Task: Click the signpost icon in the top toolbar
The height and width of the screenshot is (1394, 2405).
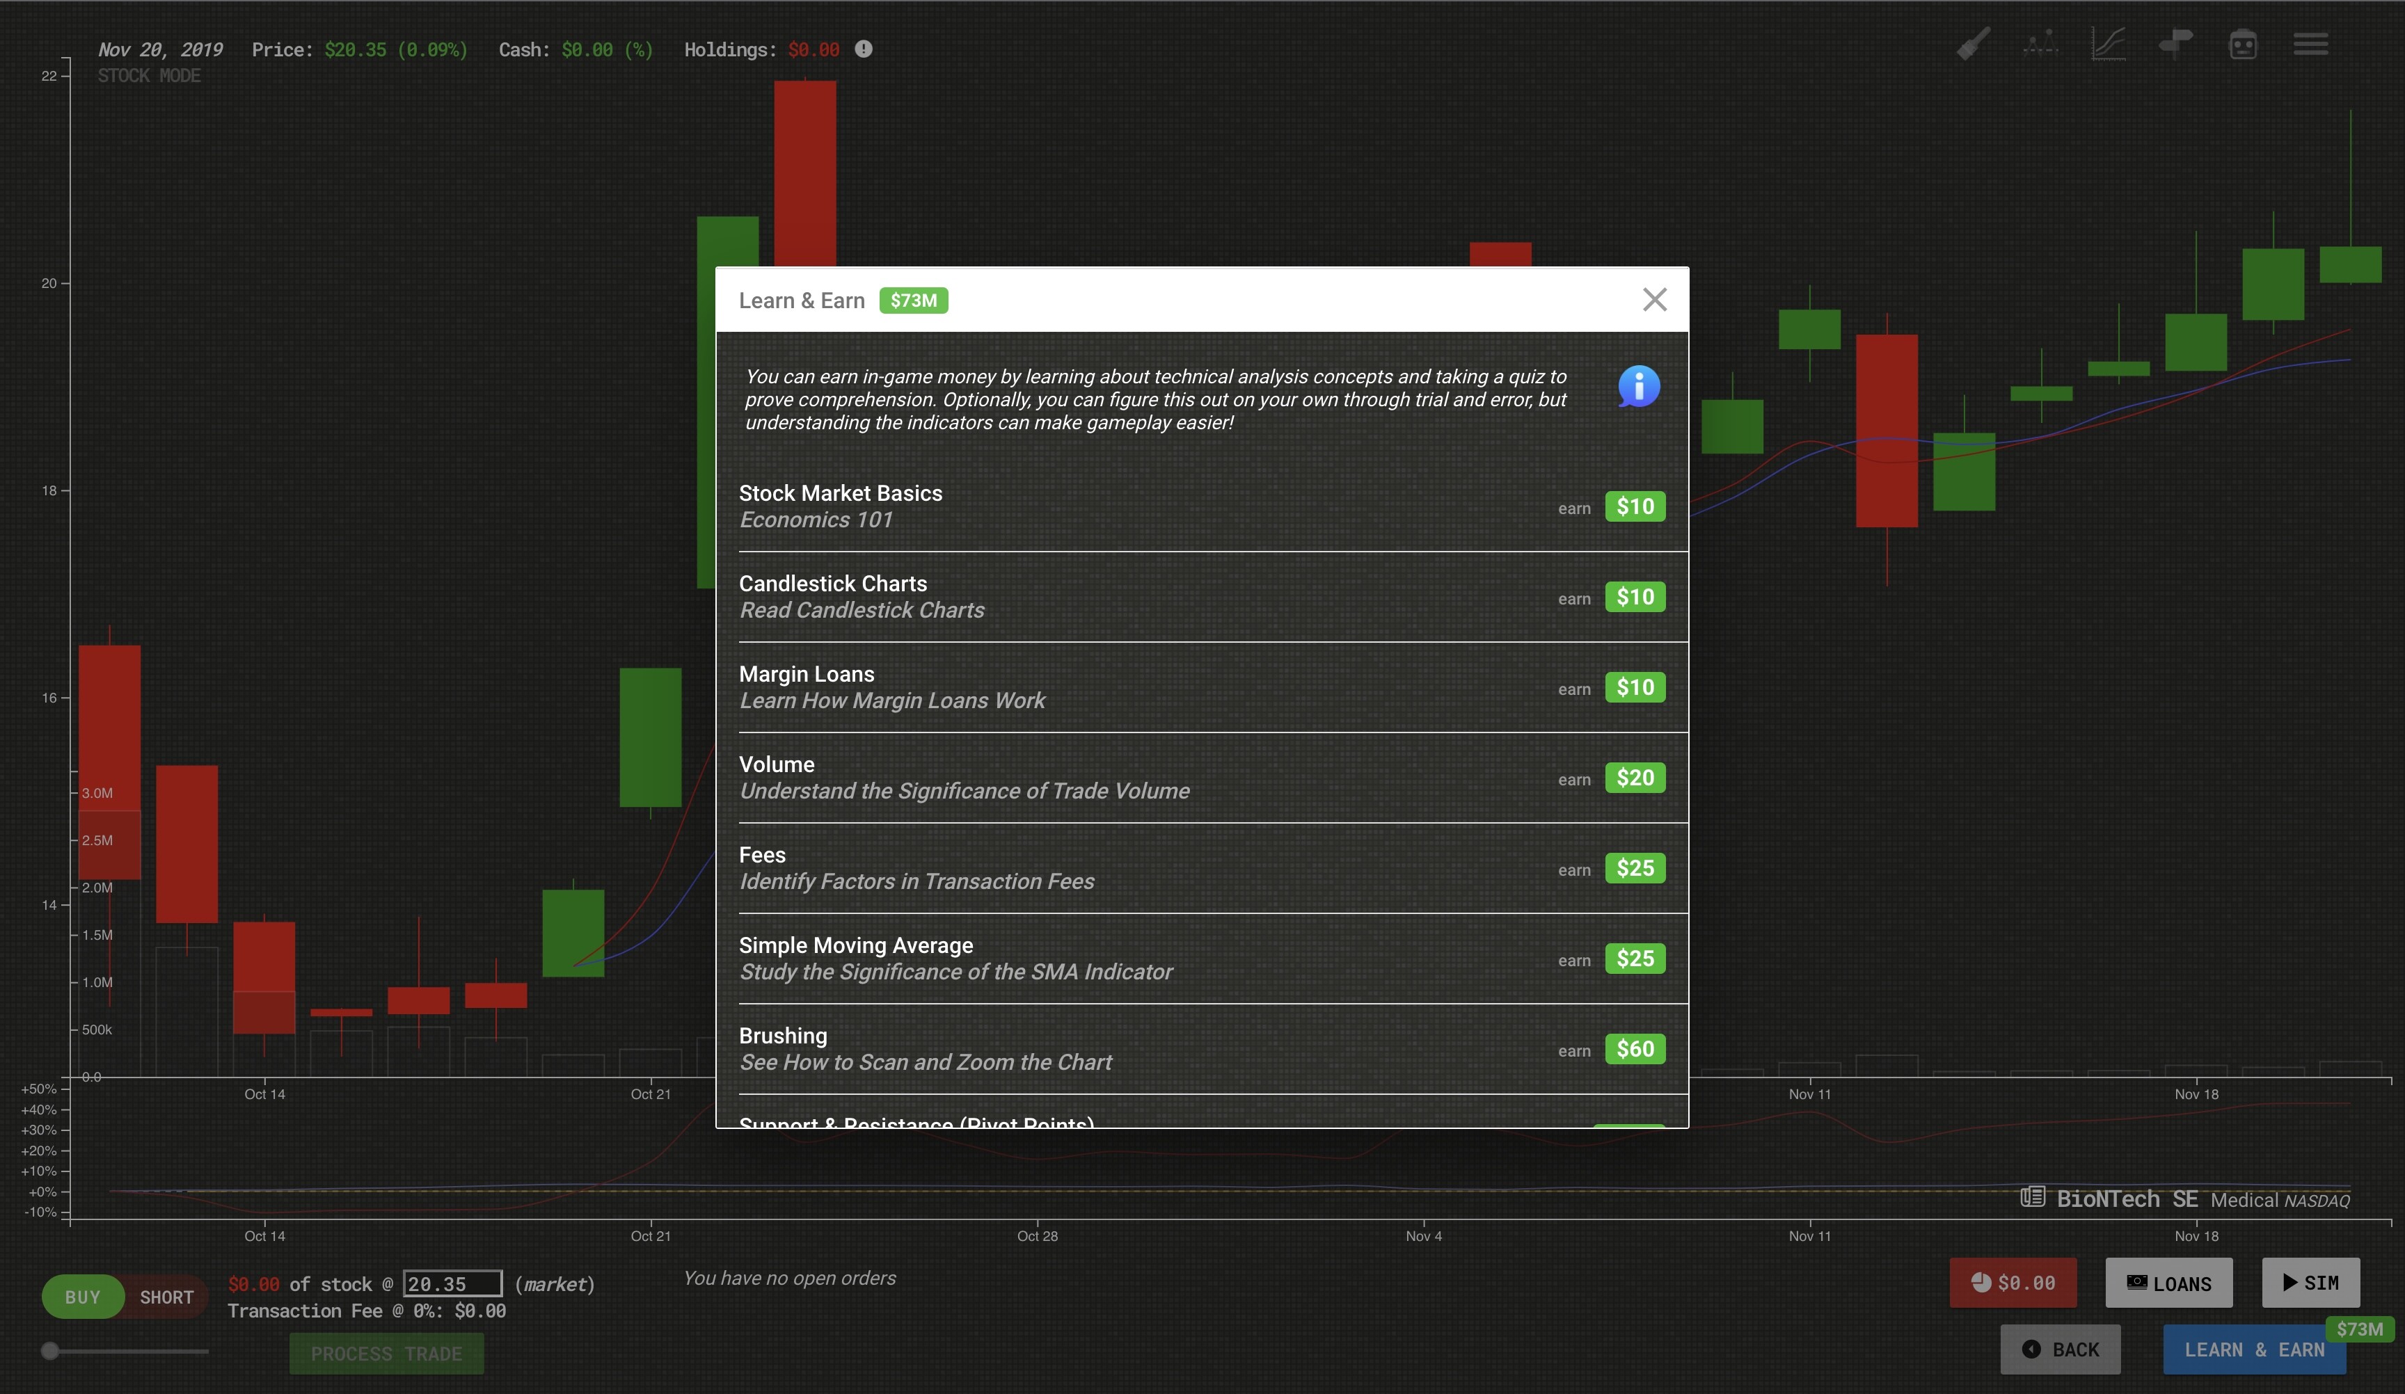Action: [2177, 44]
